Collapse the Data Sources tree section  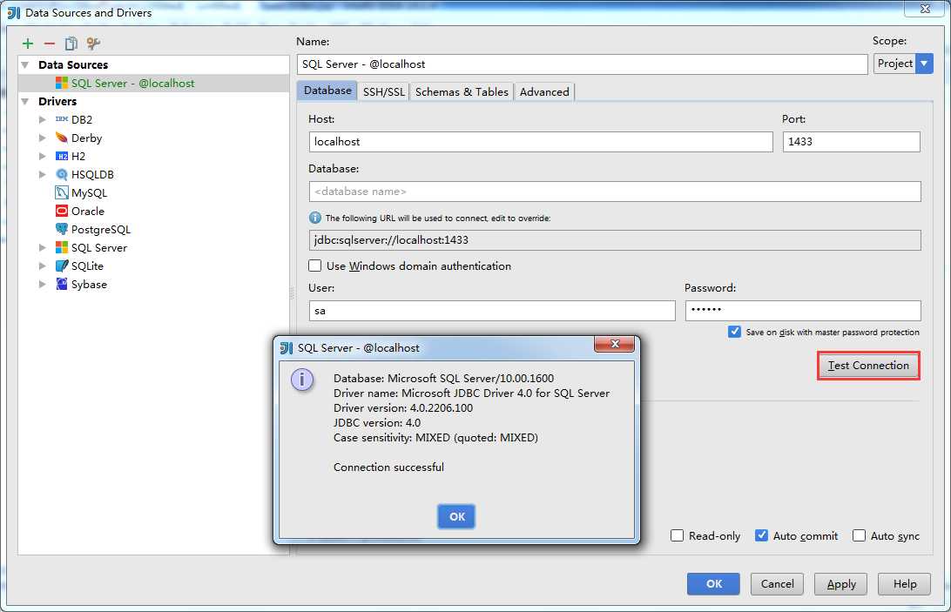pos(25,65)
